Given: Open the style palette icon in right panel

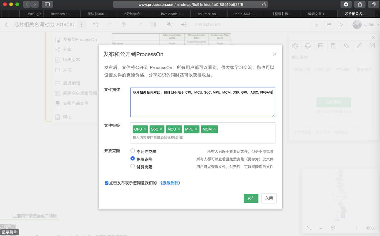Looking at the screenshot, I should (x=295, y=46).
